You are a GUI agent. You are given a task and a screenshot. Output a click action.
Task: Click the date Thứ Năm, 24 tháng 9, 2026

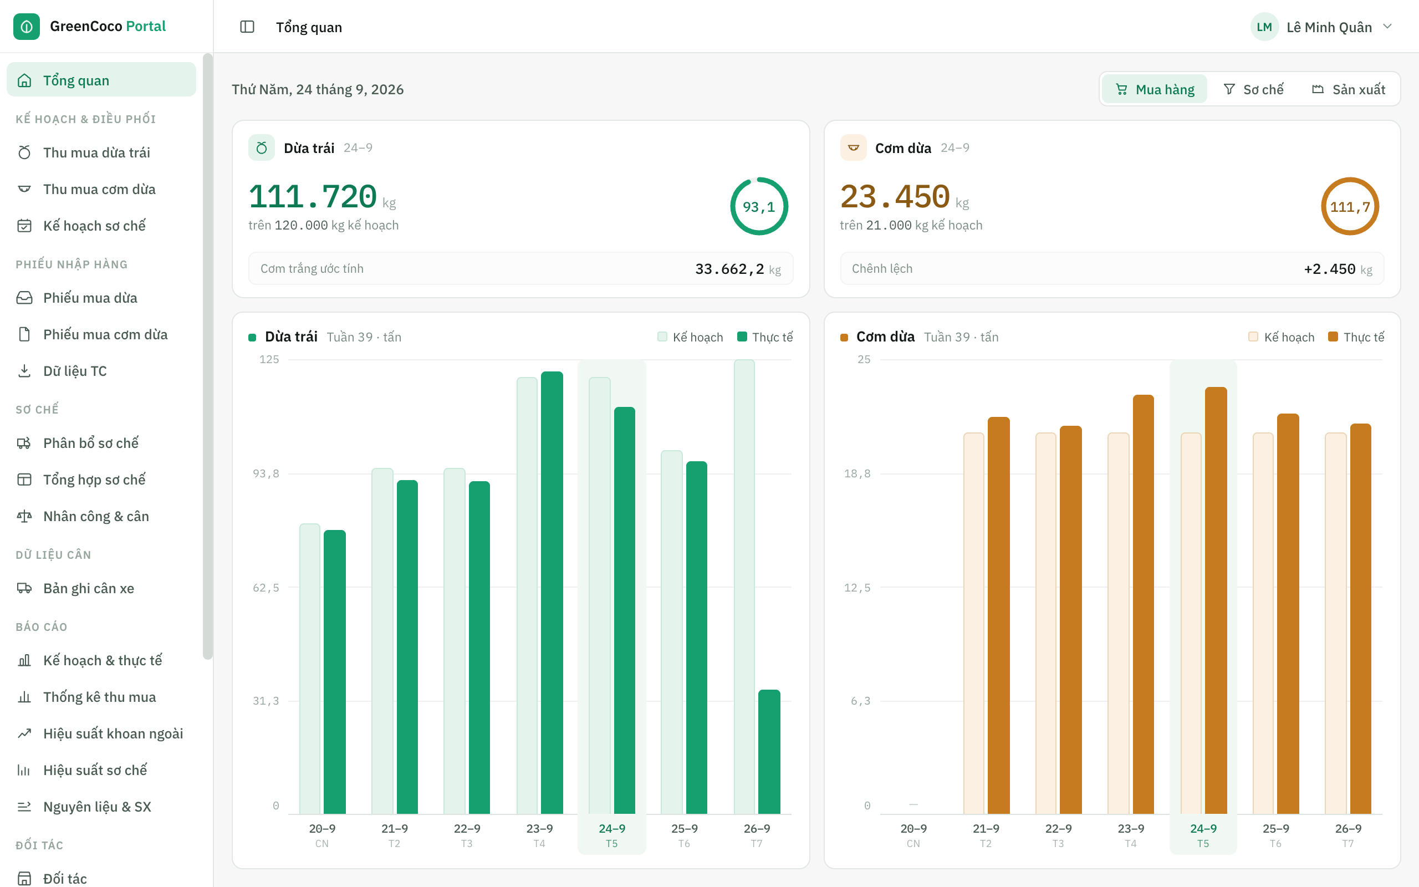click(318, 89)
